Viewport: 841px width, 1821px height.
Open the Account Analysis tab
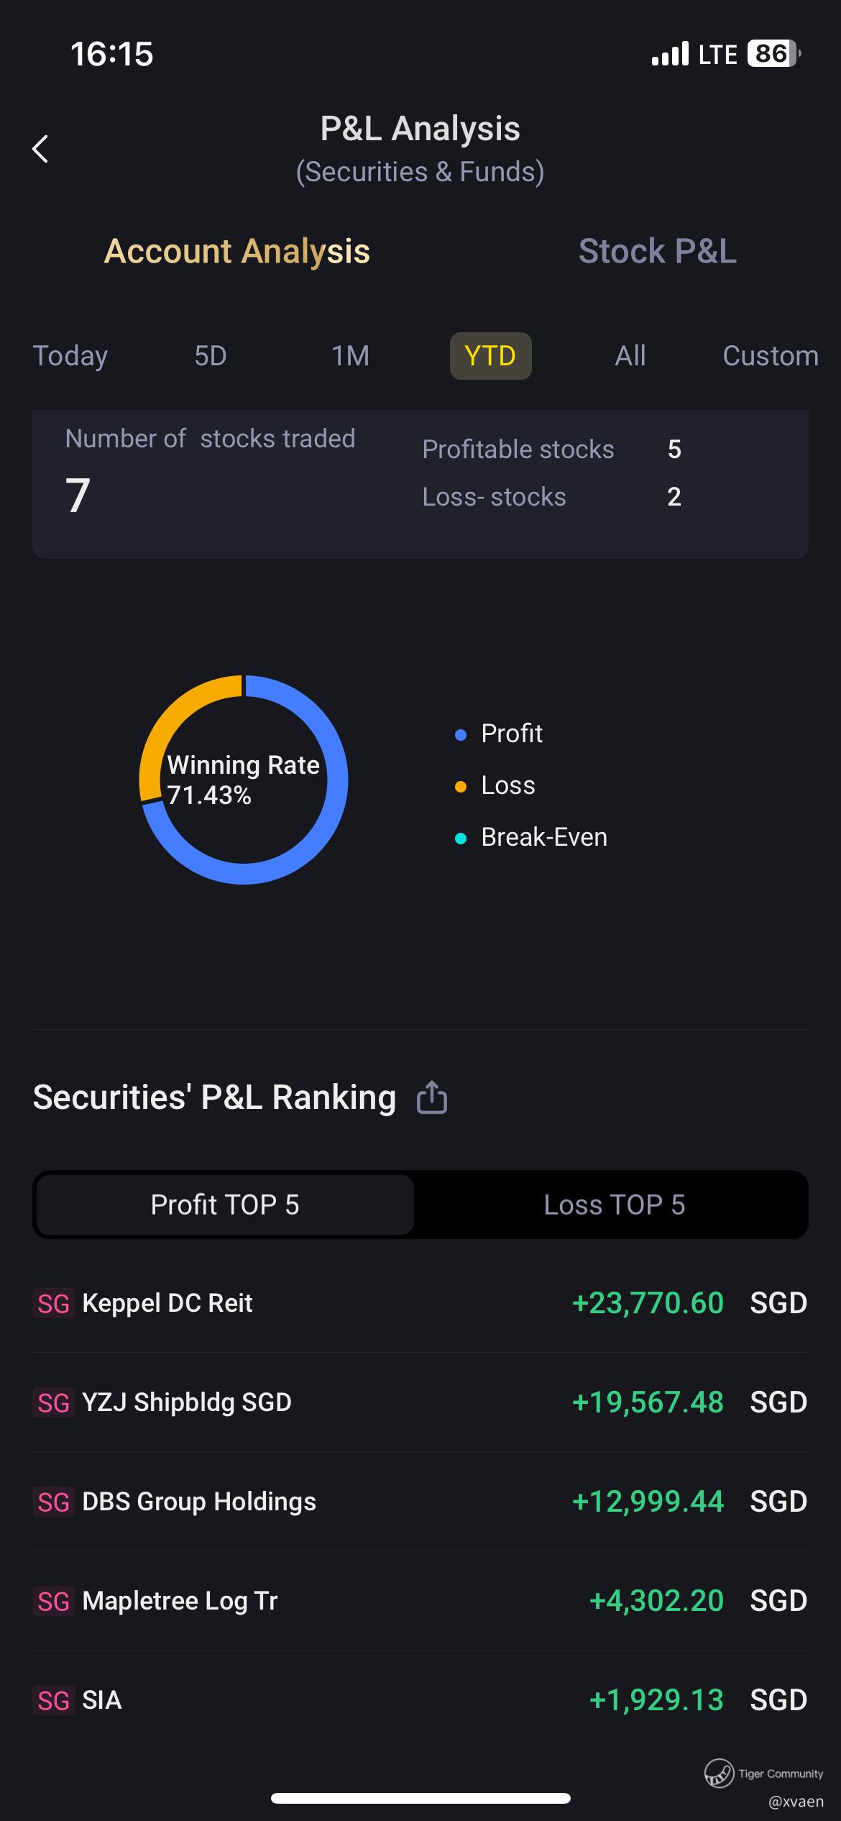point(237,251)
